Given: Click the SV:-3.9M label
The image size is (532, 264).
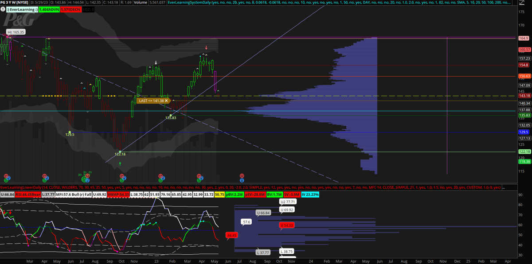Looking at the screenshot, I should [x=292, y=194].
